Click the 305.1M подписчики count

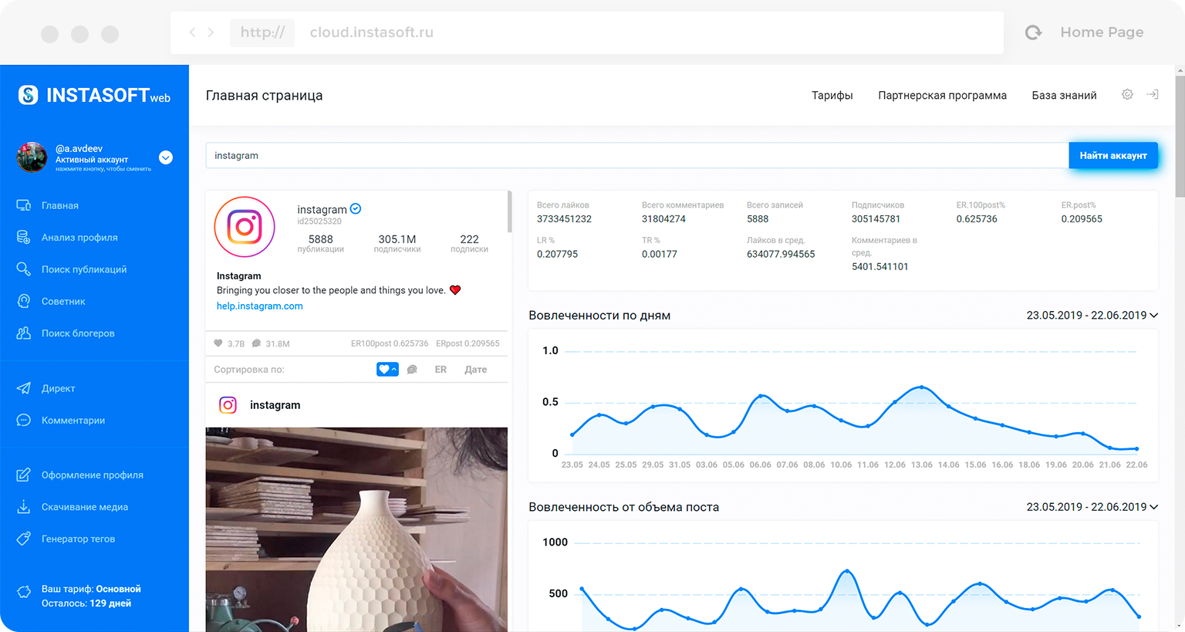point(397,243)
